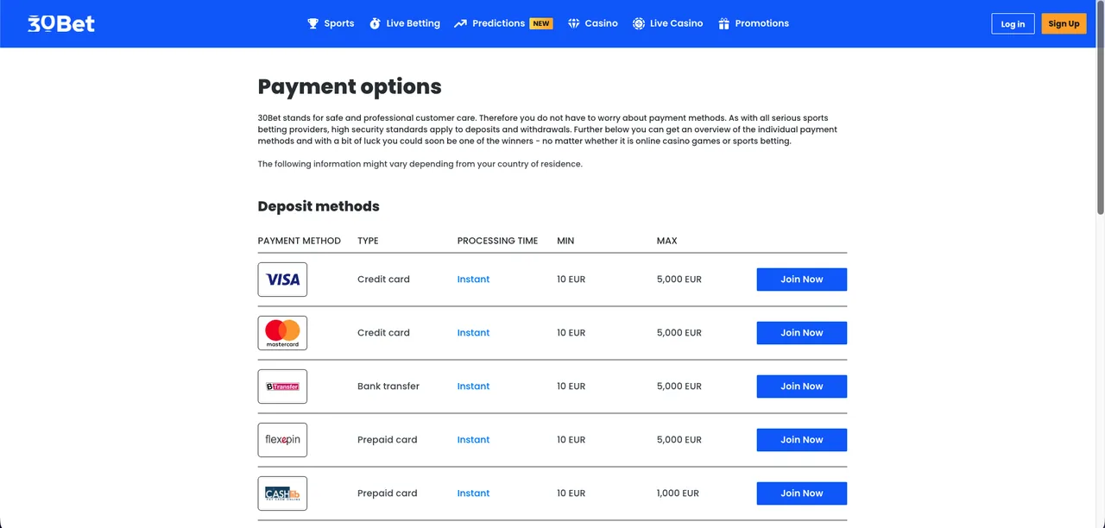
Task: Click the Mastercard payment logo
Action: click(282, 333)
